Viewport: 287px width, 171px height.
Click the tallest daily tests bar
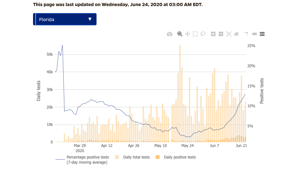[x=180, y=93]
